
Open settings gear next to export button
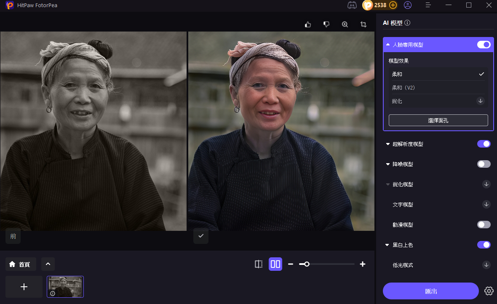click(489, 291)
